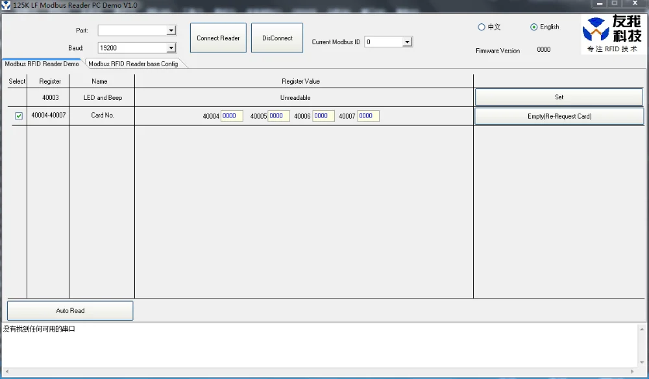Viewport: 649px width, 379px height.
Task: Click the register 40006 value field
Action: [323, 116]
